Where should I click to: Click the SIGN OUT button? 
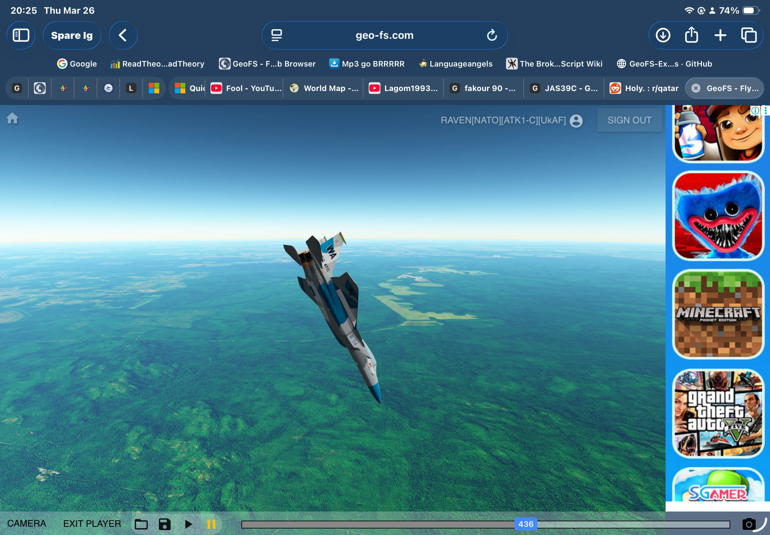pyautogui.click(x=629, y=120)
